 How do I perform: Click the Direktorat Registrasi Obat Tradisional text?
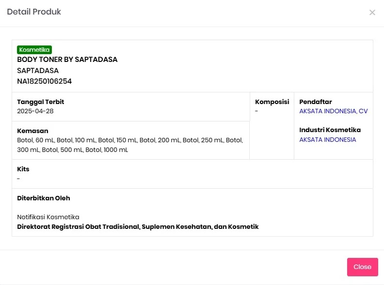coord(138,227)
